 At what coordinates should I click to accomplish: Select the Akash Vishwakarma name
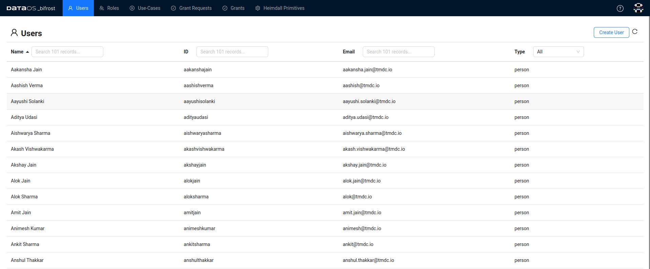(32, 149)
